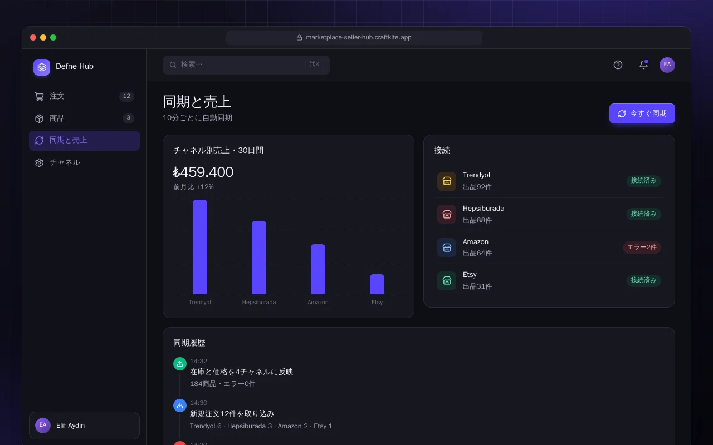
Task: Click the Hepsiburada bar in chart
Action: tap(259, 258)
